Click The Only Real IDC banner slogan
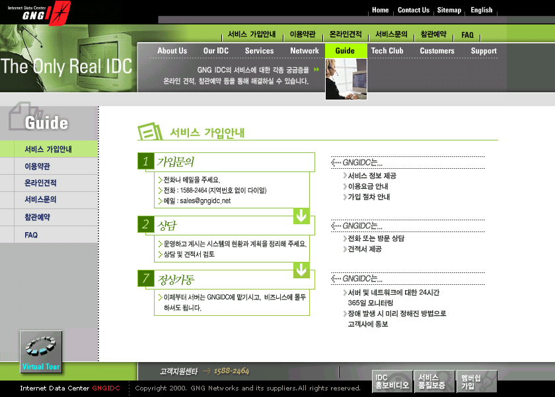The image size is (555, 397). 66,67
